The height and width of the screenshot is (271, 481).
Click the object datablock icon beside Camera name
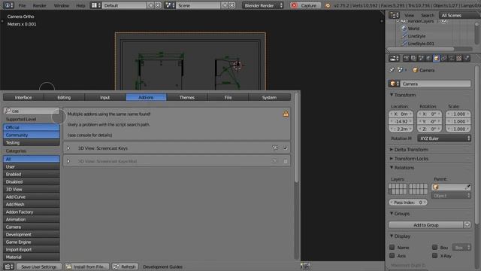click(394, 84)
